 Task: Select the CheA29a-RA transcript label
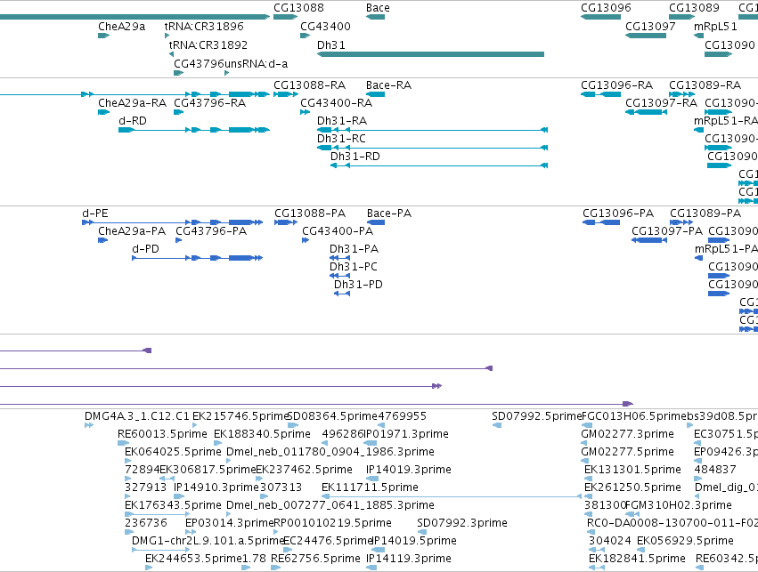[132, 103]
